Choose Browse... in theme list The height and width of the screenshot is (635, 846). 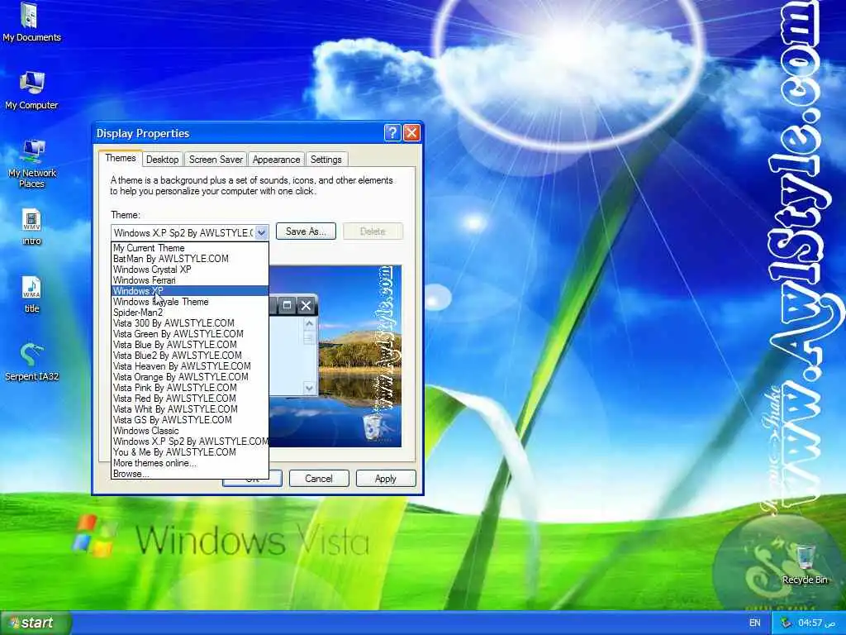[189, 474]
